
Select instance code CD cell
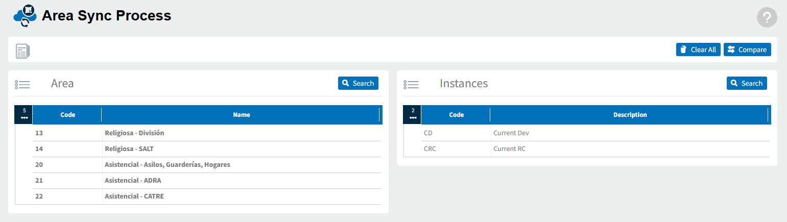tap(456, 133)
